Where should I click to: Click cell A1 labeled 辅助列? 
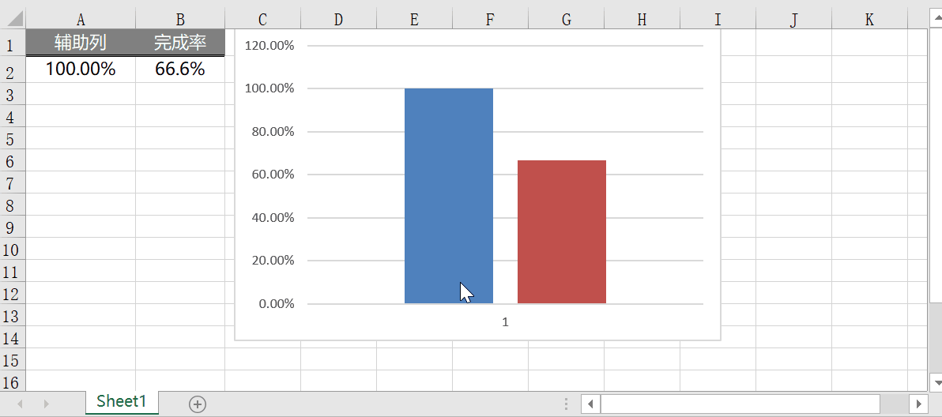[81, 43]
